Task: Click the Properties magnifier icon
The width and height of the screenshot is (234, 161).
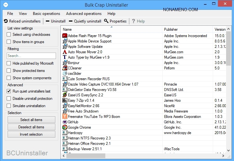Action: [x=106, y=21]
